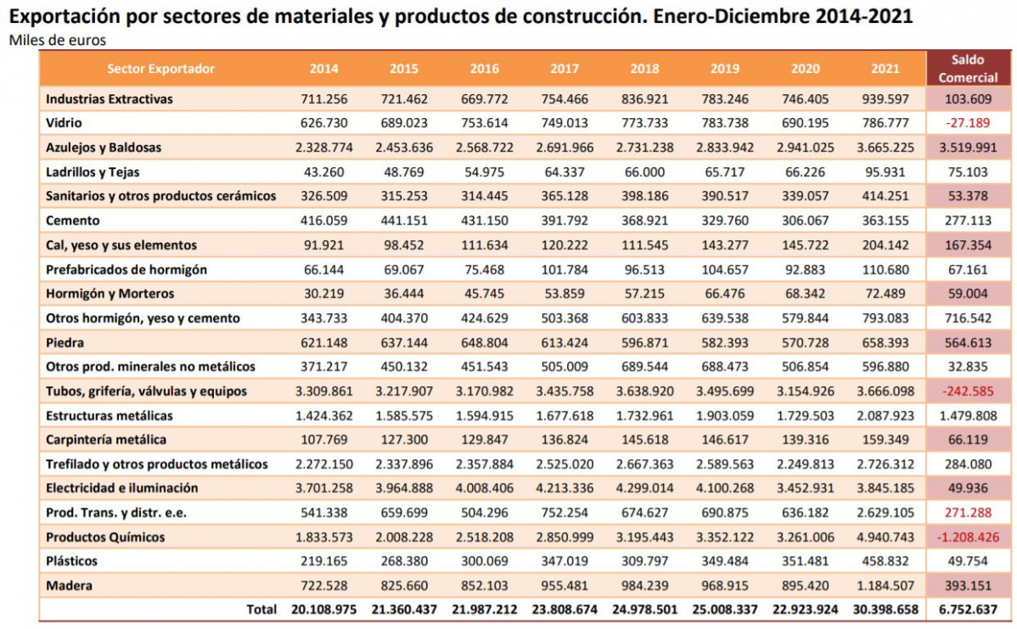Image resolution: width=1017 pixels, height=629 pixels.
Task: Select 'Carpintería metálica' row label
Action: [x=106, y=440]
